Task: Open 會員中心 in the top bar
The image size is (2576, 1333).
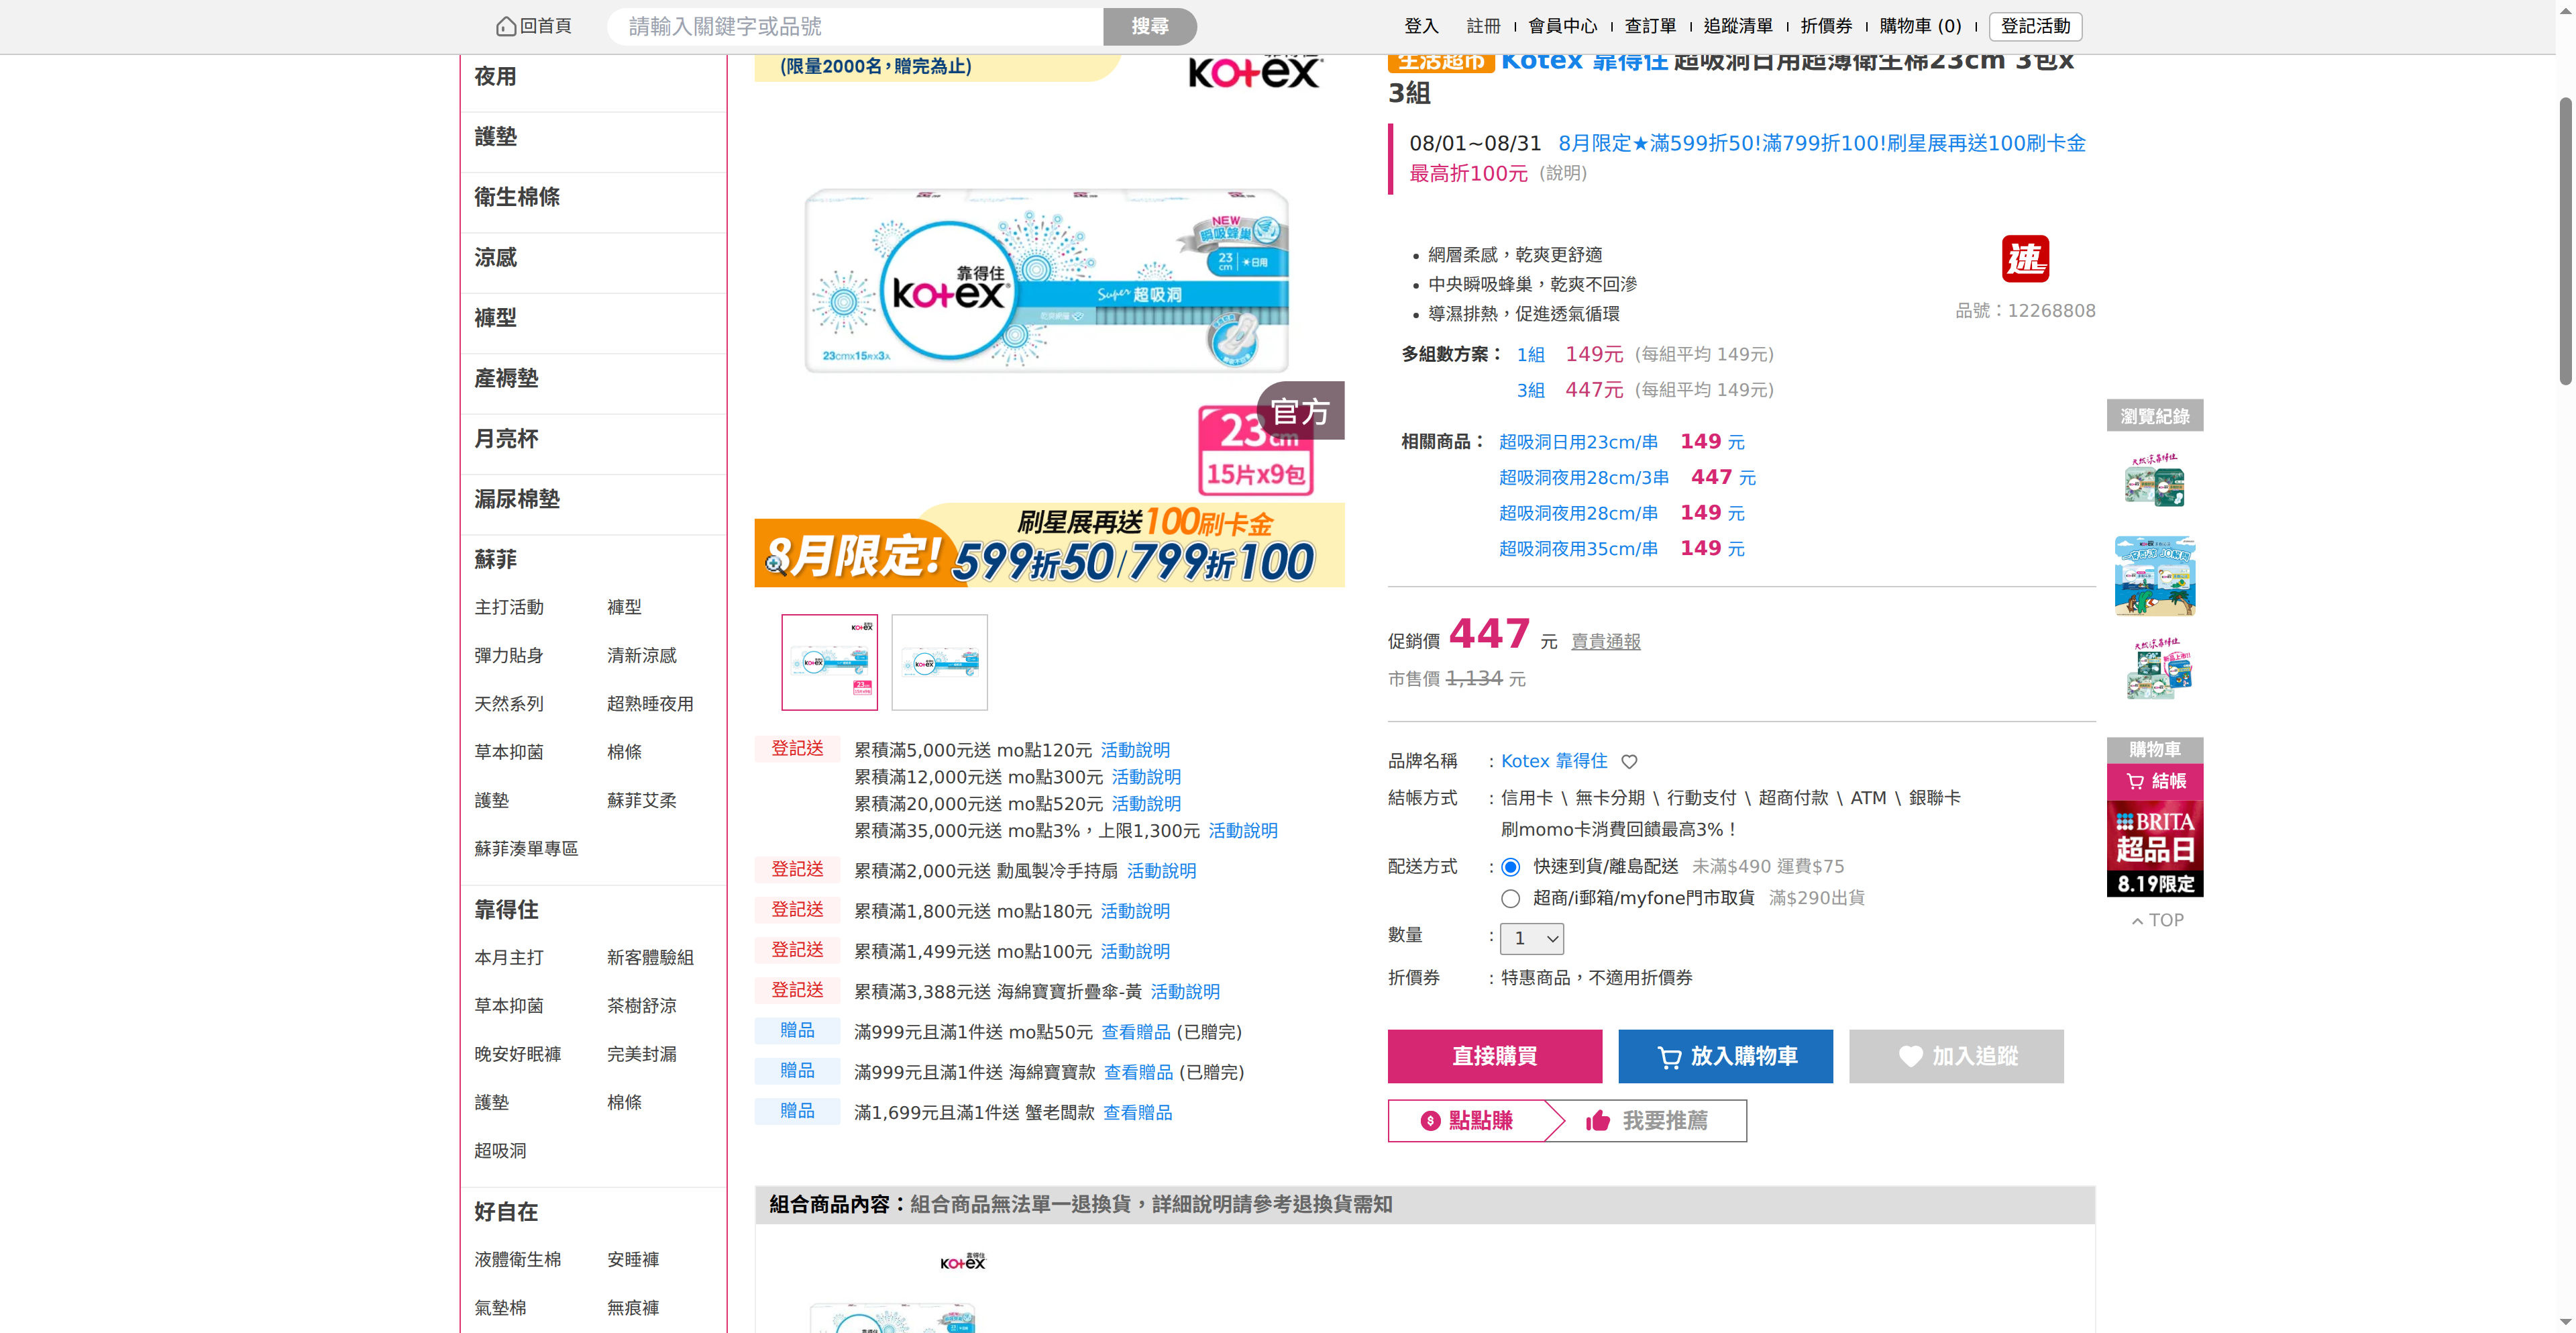Action: coord(1563,26)
